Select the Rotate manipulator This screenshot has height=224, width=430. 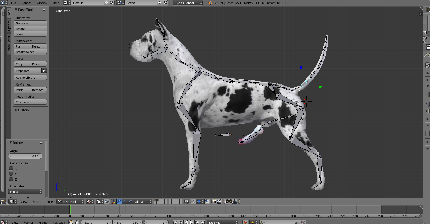tap(124, 201)
